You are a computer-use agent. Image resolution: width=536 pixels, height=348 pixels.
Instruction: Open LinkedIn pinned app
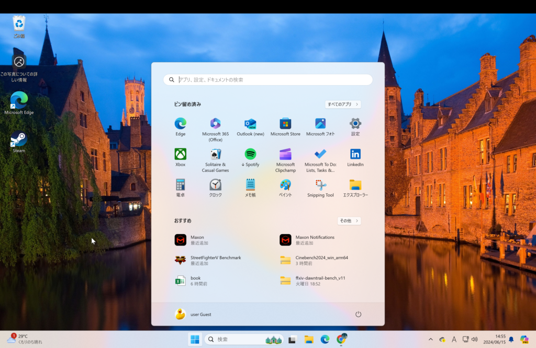[x=355, y=155]
